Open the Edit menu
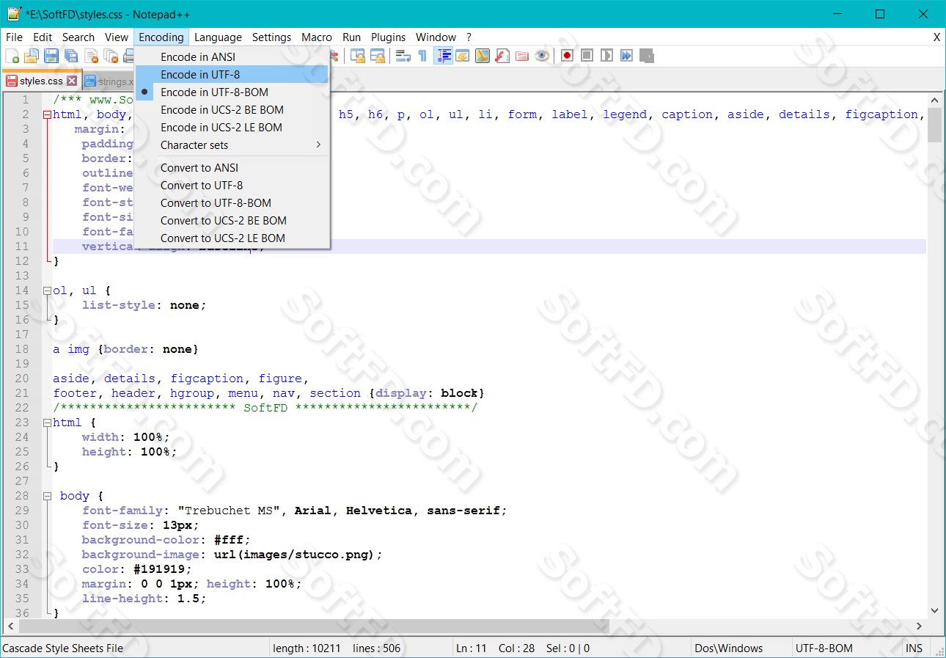This screenshot has height=658, width=946. 43,37
